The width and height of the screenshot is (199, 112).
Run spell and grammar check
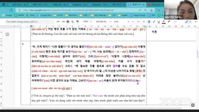72,22
